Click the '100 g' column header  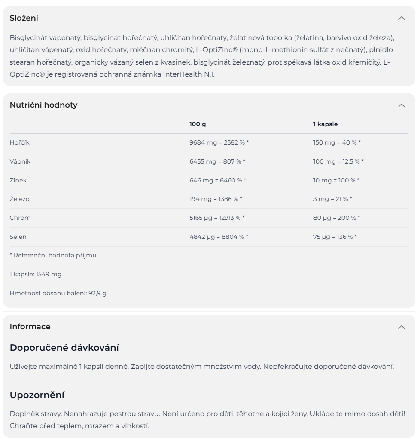coord(198,124)
